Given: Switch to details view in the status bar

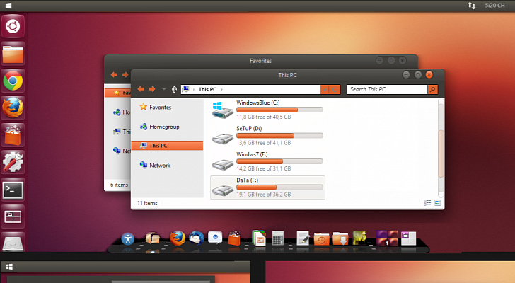Looking at the screenshot, I should [427, 202].
